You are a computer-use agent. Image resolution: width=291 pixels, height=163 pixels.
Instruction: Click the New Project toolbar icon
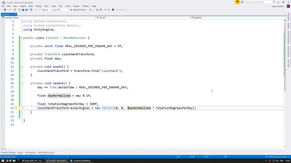(15, 10)
